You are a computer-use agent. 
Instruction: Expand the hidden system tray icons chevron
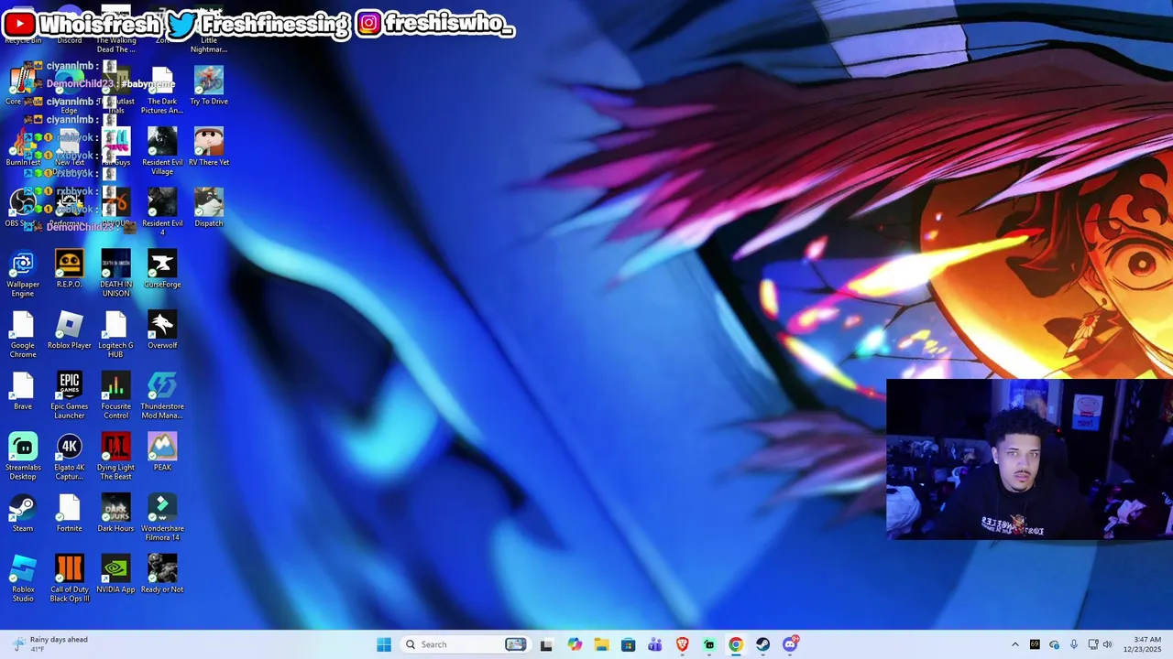(x=1014, y=644)
